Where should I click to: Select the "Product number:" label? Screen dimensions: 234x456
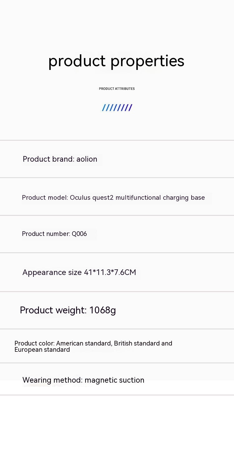46,234
